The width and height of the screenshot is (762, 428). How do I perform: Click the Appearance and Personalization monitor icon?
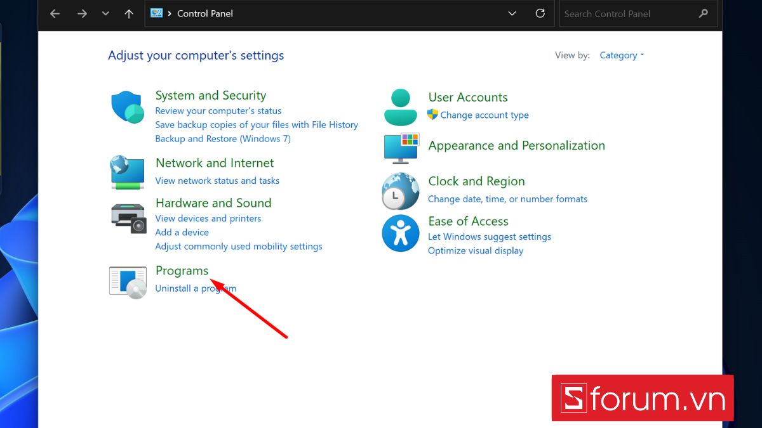401,148
